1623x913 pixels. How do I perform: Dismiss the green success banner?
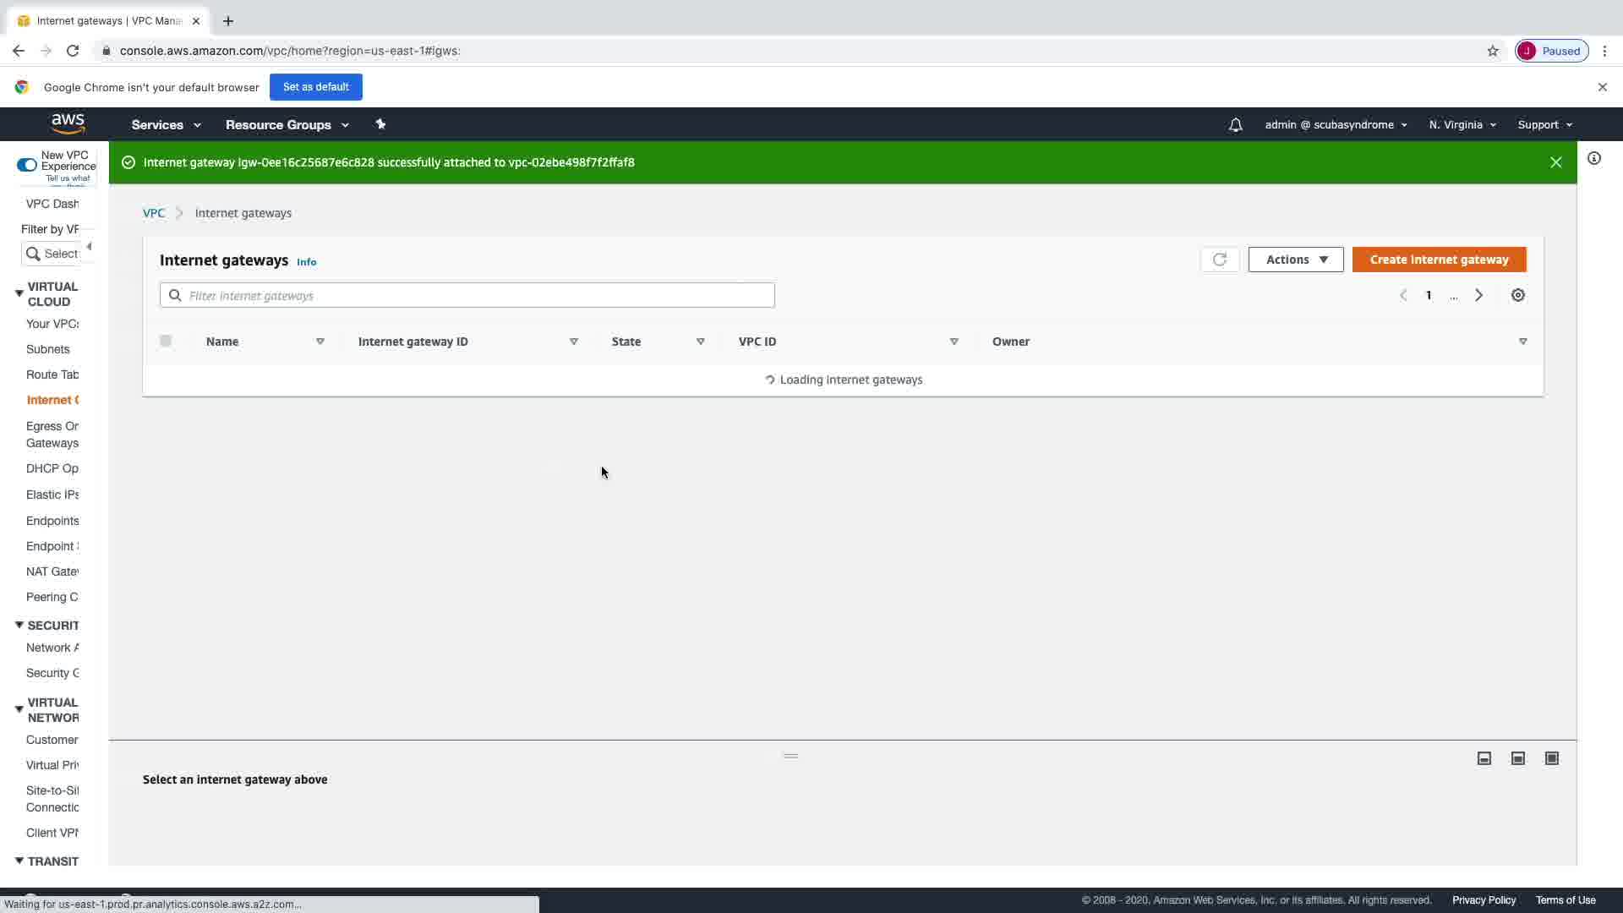click(x=1555, y=162)
